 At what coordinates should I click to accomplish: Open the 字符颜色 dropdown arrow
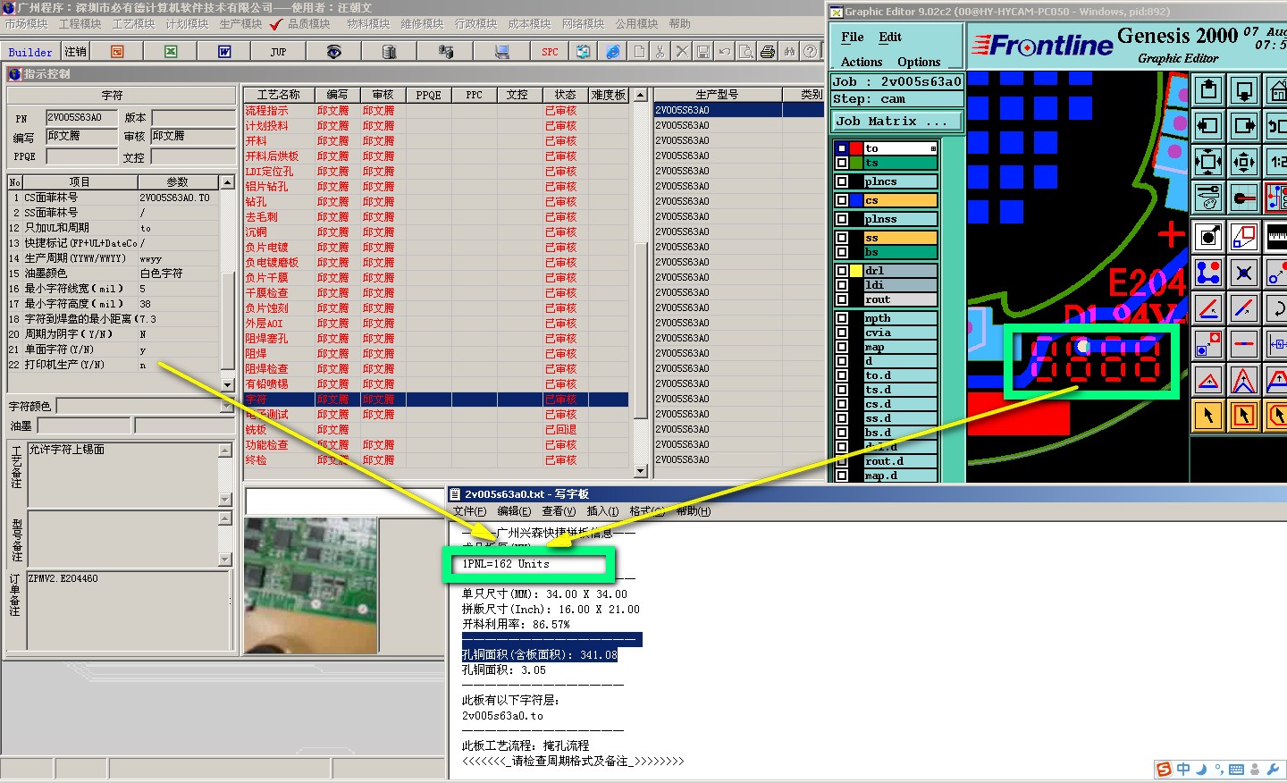point(227,406)
